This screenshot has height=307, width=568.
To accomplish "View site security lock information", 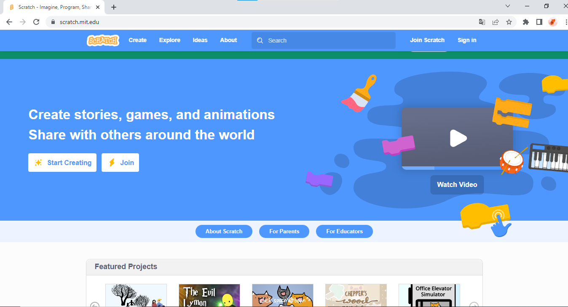I will coord(53,22).
